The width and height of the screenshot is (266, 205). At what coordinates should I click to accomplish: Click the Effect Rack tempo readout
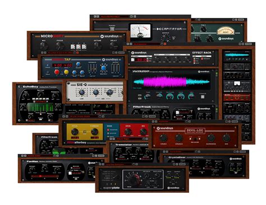click(141, 59)
